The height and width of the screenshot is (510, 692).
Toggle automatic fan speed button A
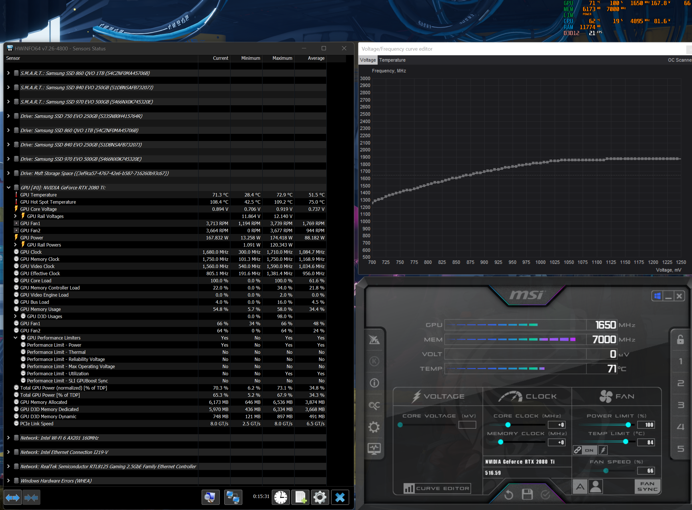coord(580,487)
